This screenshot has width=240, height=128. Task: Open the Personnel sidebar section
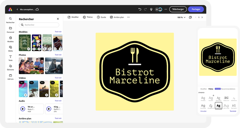pos(11,30)
